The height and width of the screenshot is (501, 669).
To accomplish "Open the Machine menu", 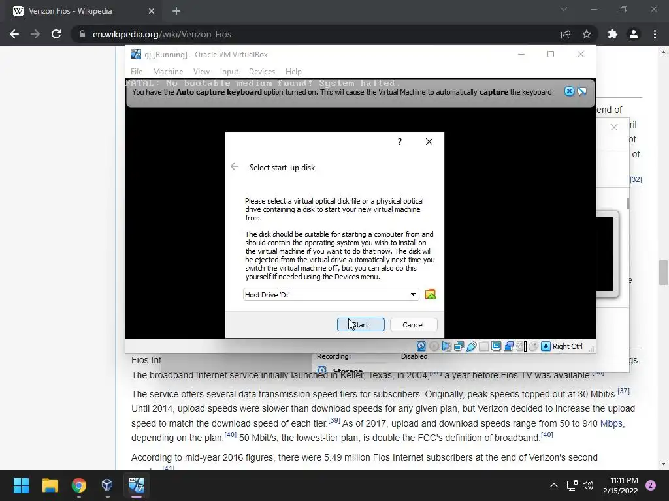I will [x=168, y=72].
